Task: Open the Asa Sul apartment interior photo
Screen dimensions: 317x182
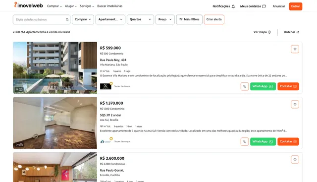Action: (x=55, y=123)
